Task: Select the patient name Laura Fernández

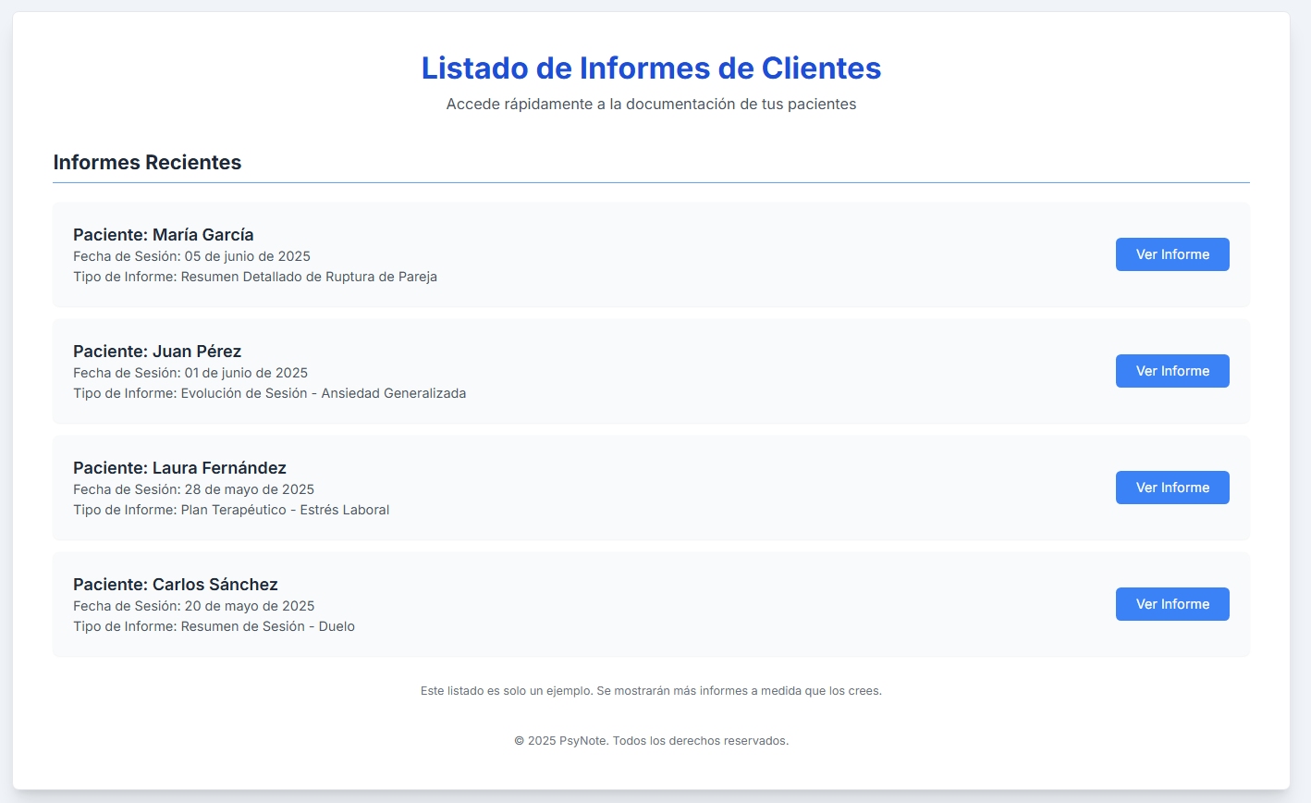Action: [179, 467]
